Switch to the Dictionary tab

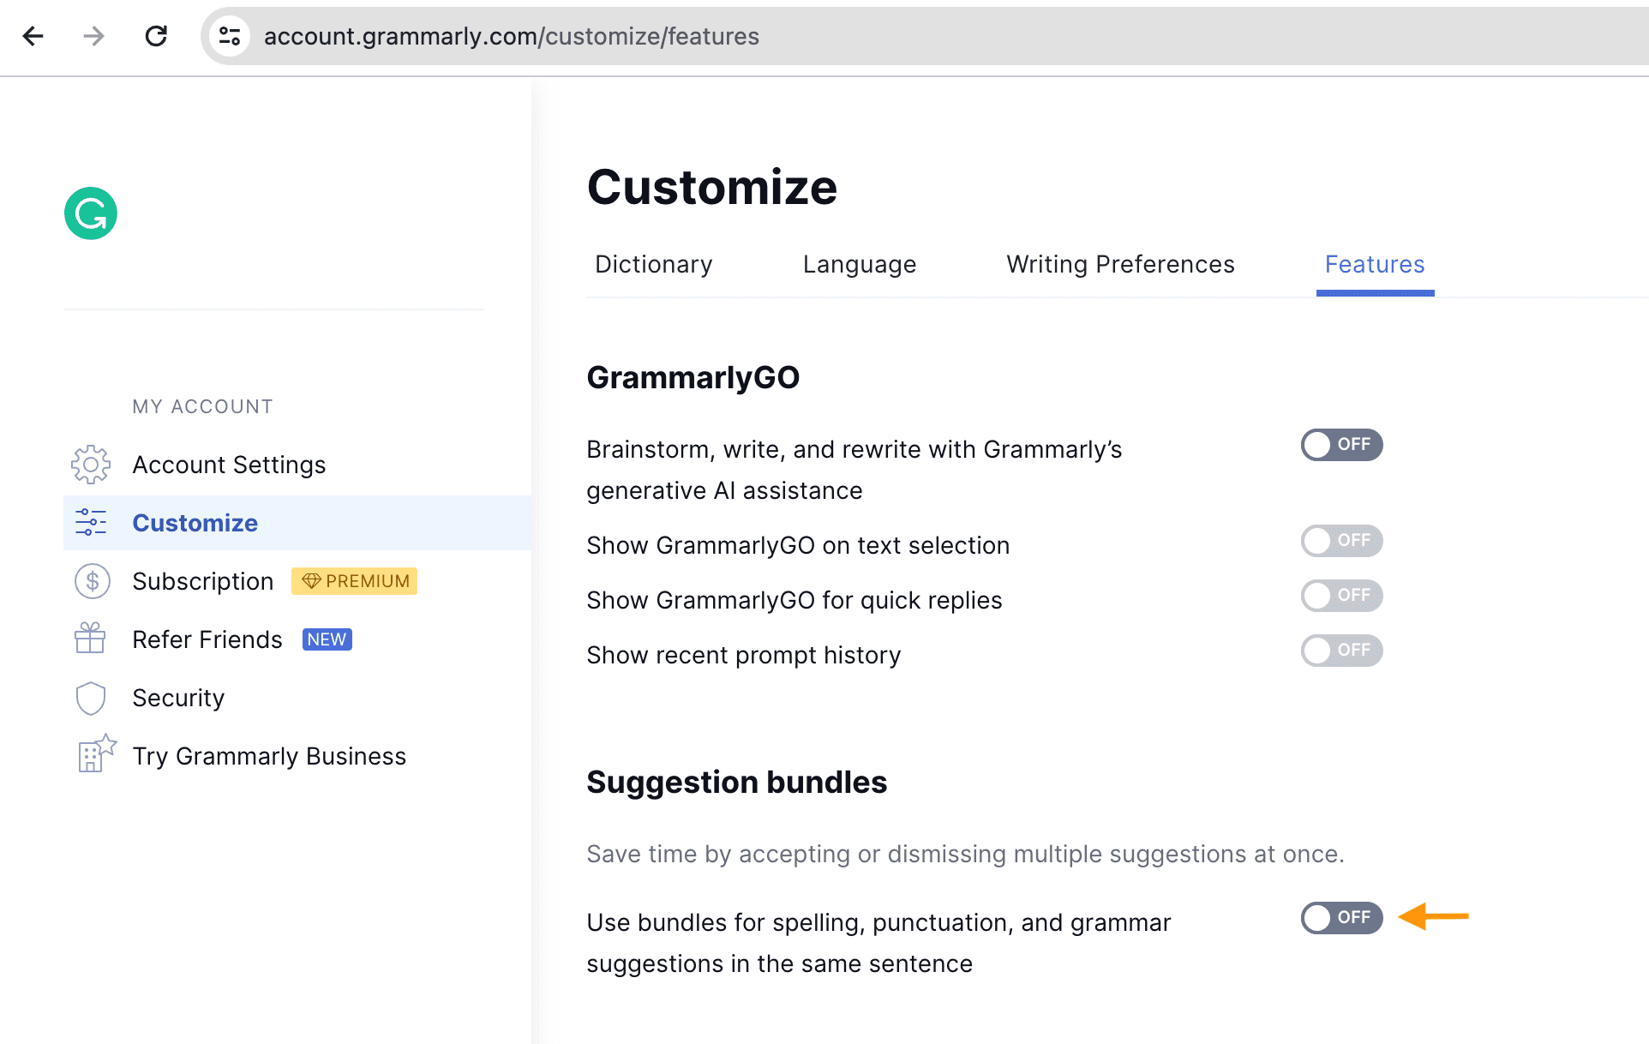click(x=653, y=264)
